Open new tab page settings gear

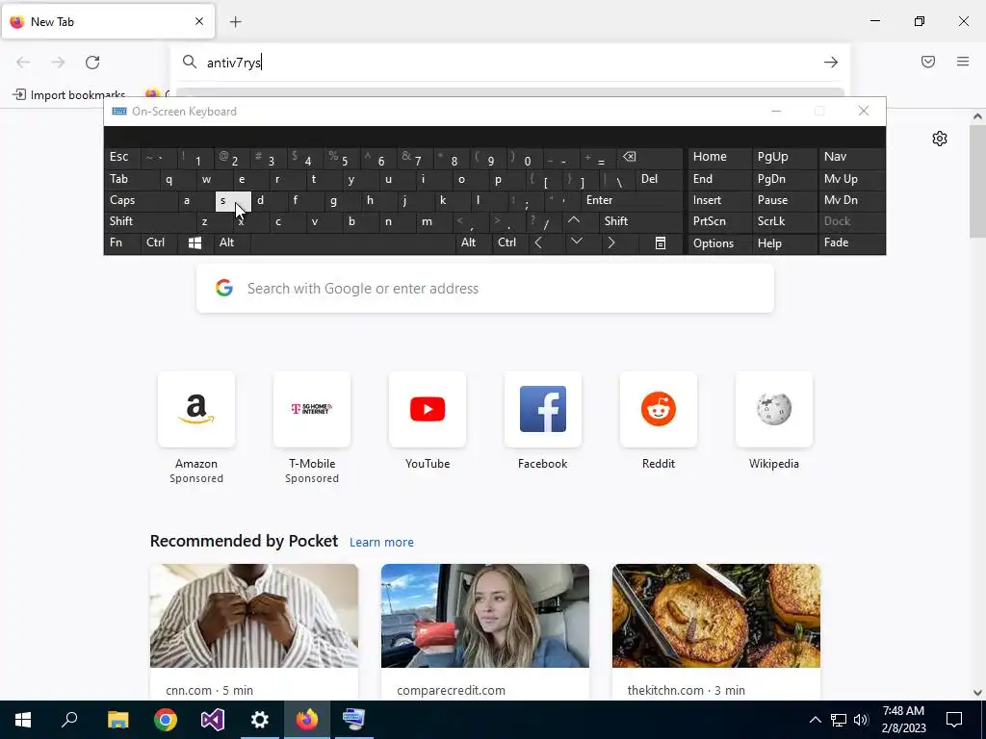pos(940,139)
